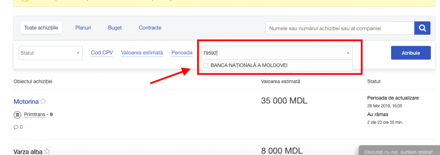The height and width of the screenshot is (155, 440).
Task: Click the Valoarea estimată column header
Action: point(280,81)
